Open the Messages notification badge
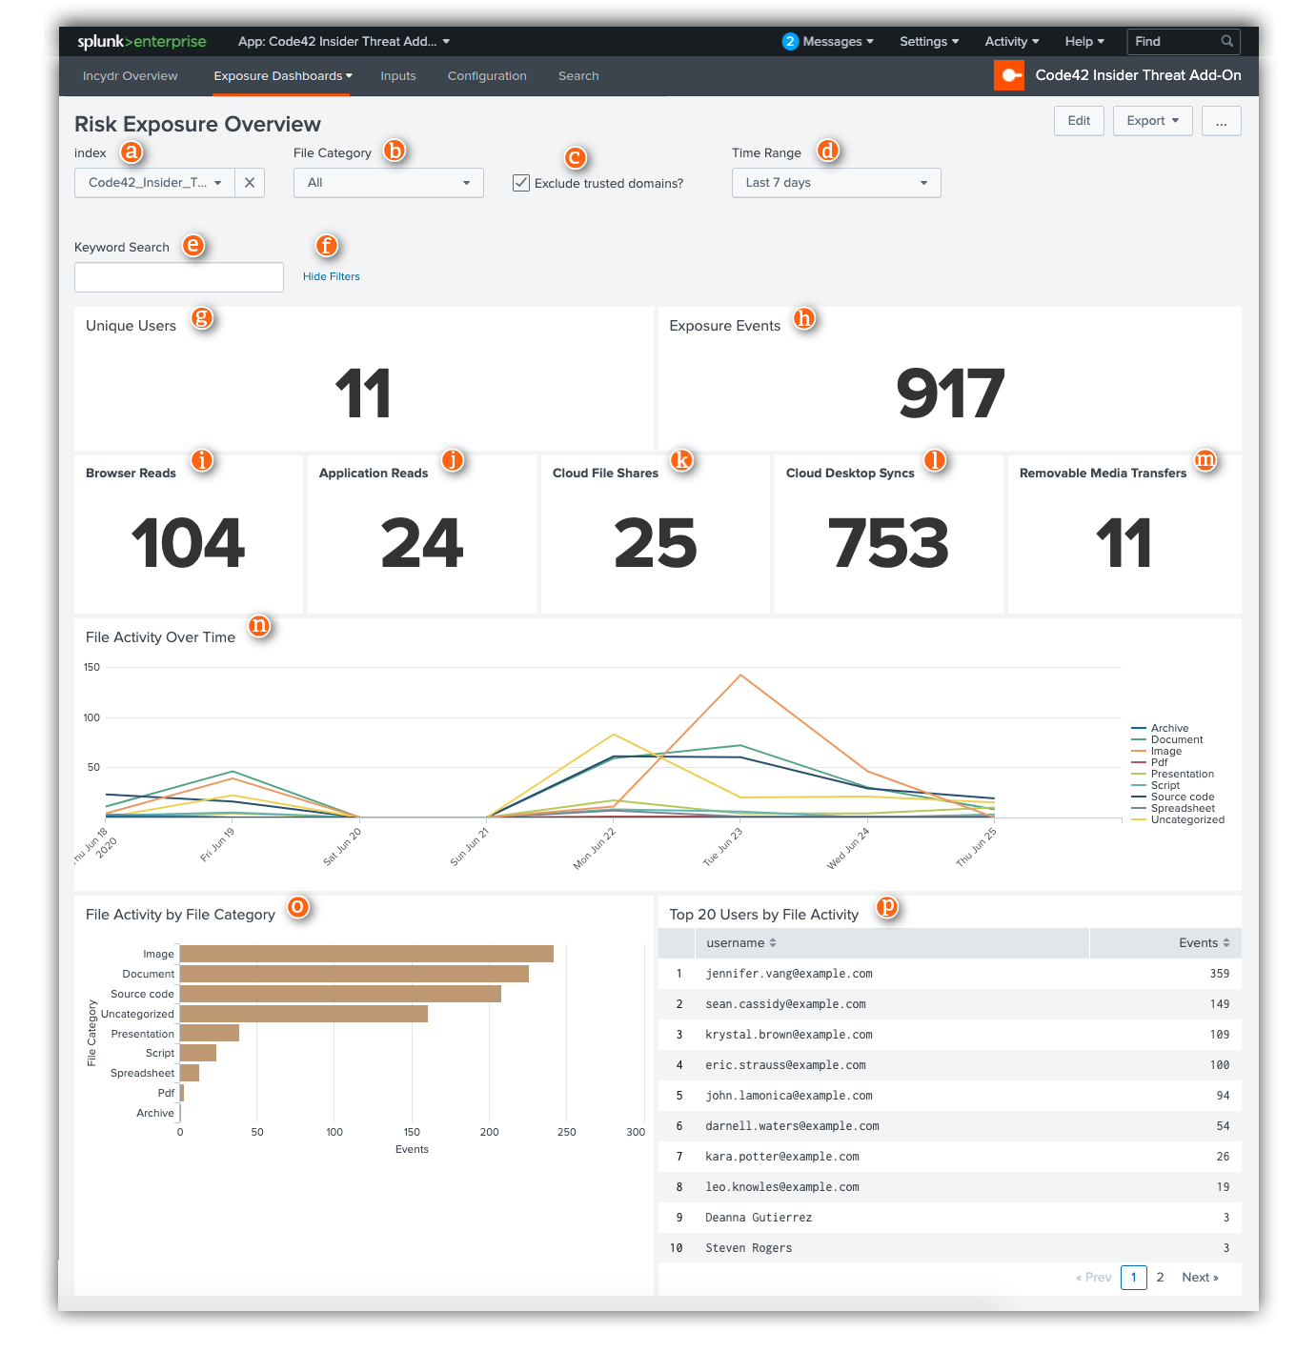 click(789, 41)
